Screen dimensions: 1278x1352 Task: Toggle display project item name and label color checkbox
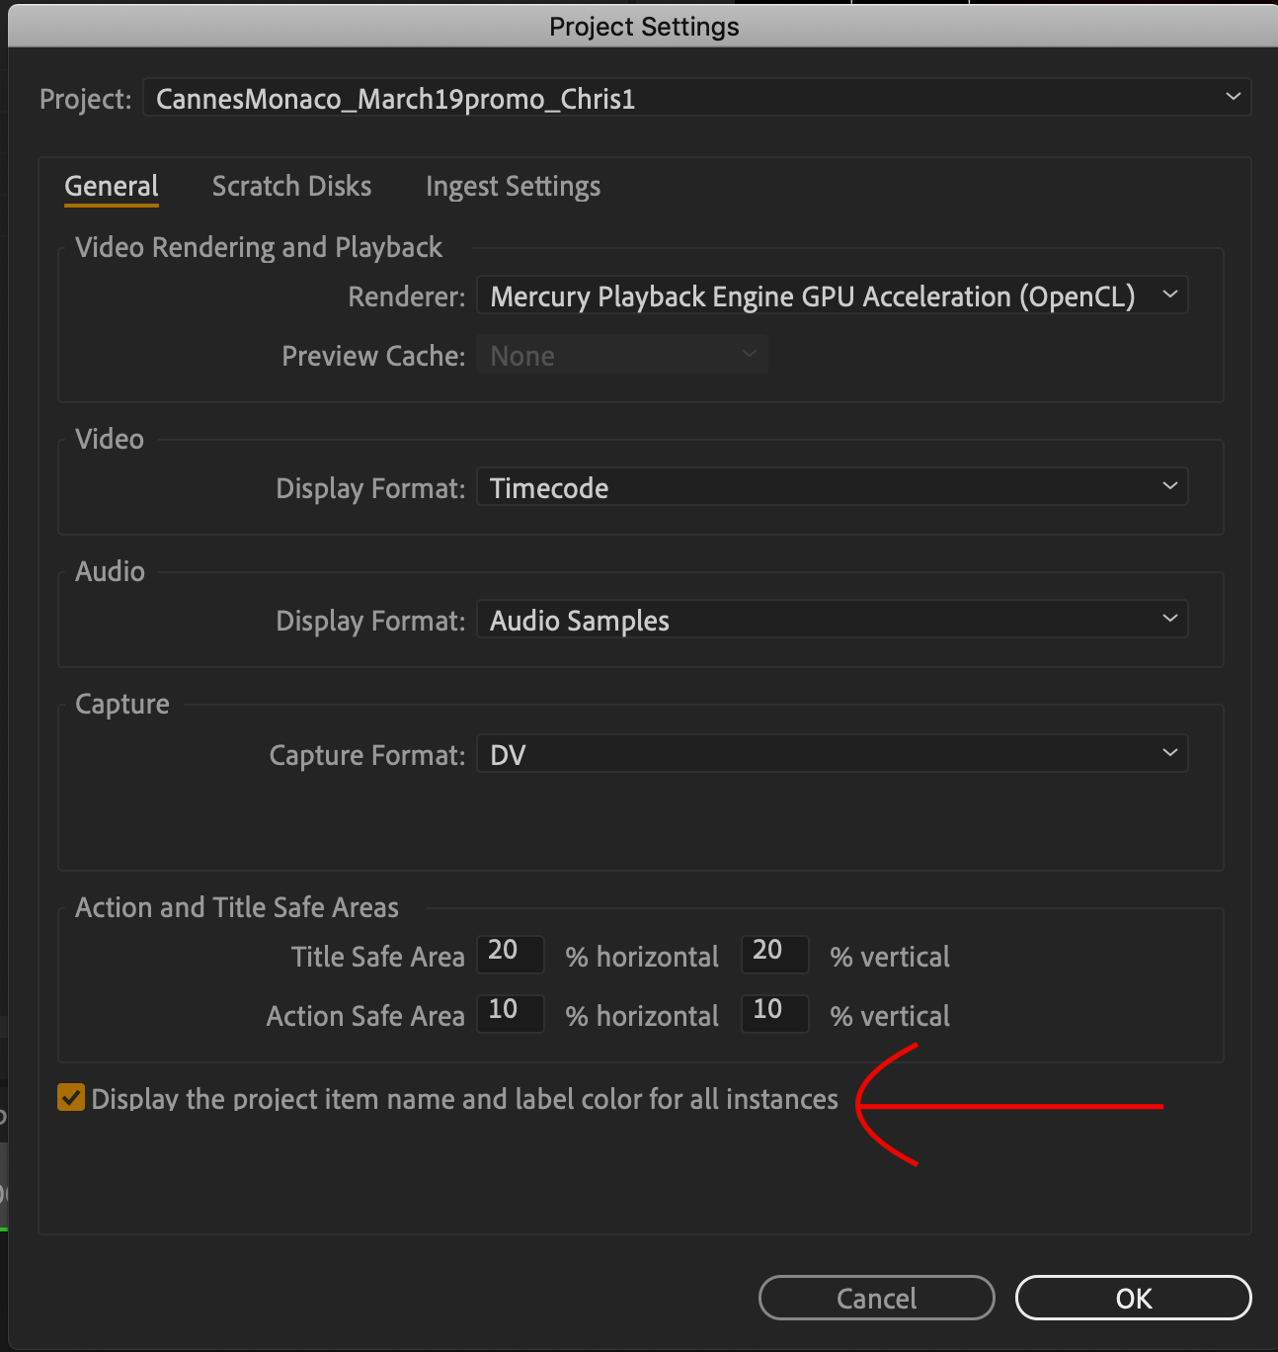(x=71, y=1098)
